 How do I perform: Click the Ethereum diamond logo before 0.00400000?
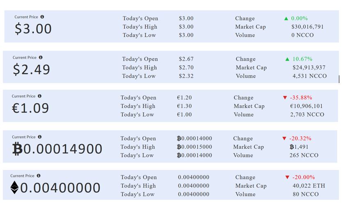pyautogui.click(x=14, y=188)
